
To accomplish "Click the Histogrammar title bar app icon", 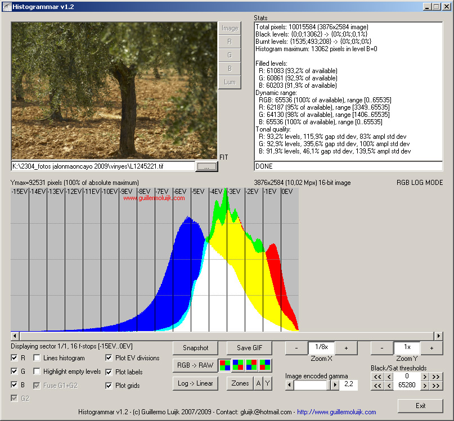I will pos(7,7).
